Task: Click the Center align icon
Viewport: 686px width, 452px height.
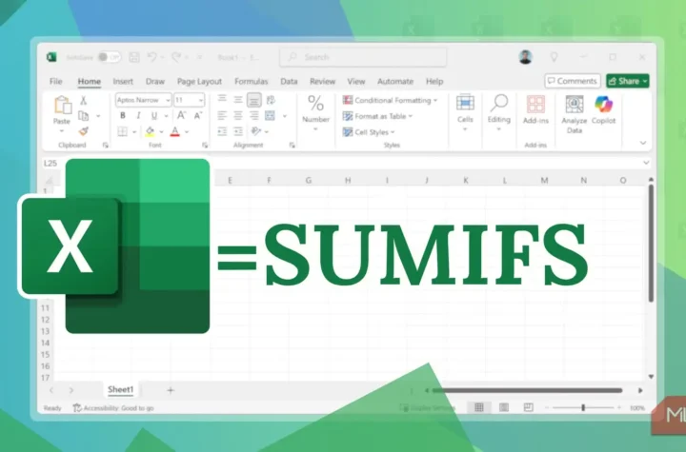Action: (x=238, y=115)
